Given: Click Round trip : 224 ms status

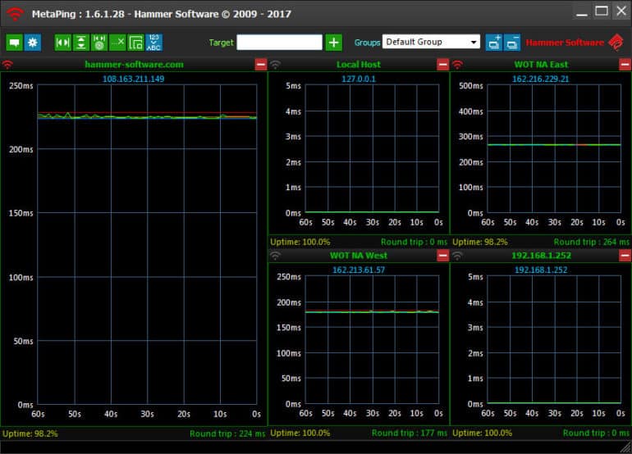Looking at the screenshot, I should tap(227, 434).
